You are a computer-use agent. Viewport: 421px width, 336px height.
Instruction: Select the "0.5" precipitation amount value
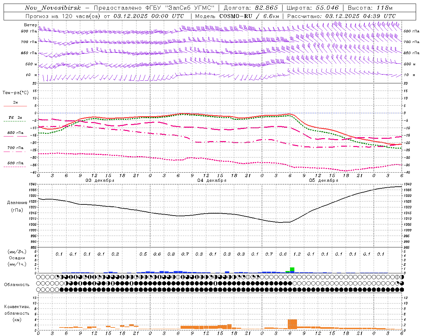(143, 254)
